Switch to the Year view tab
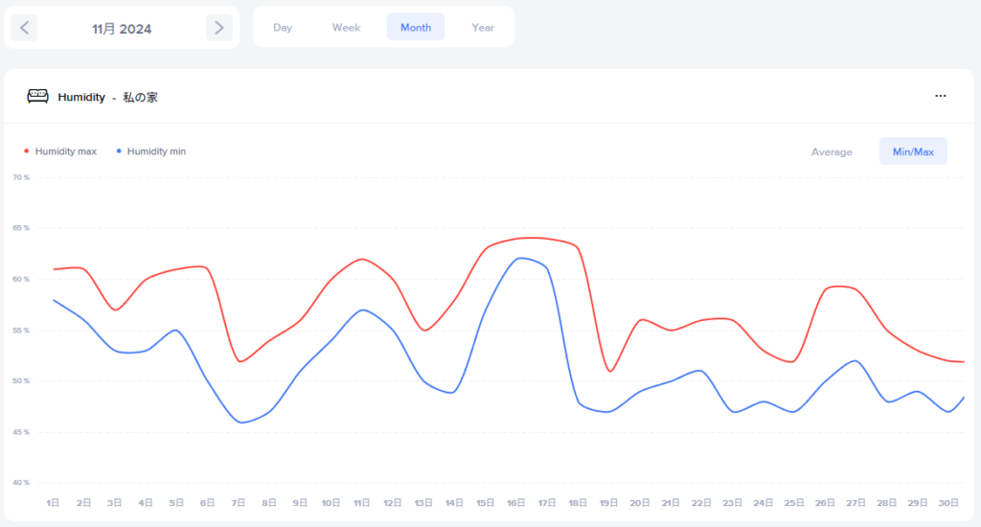Image resolution: width=981 pixels, height=527 pixels. [483, 28]
